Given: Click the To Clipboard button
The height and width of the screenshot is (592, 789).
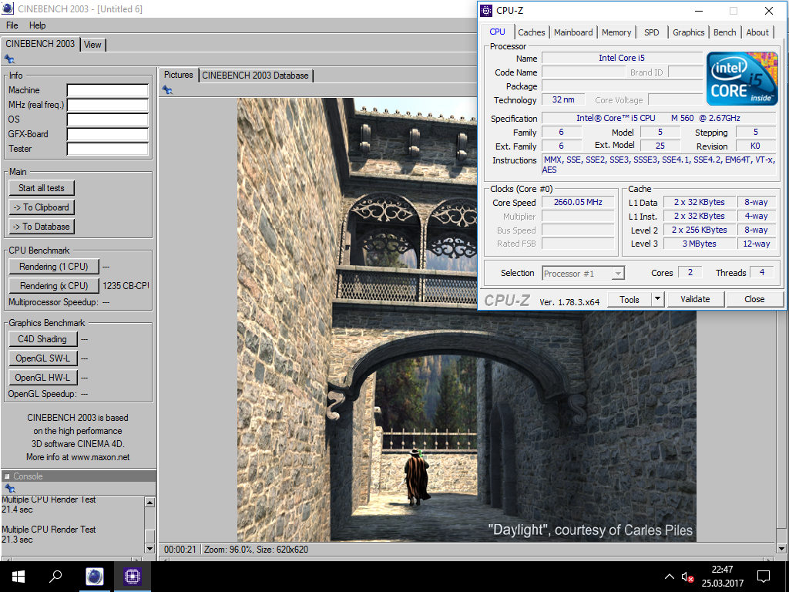Looking at the screenshot, I should pos(42,207).
